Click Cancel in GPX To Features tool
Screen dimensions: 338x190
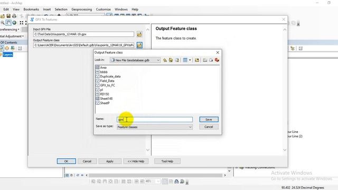tap(87, 161)
